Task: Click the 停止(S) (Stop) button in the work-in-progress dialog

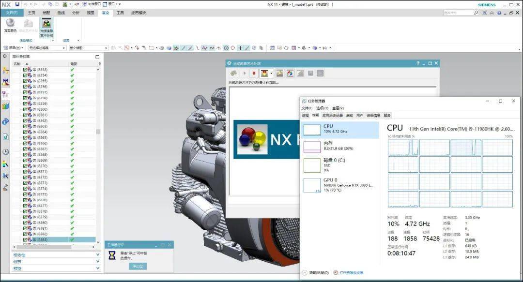Action: click(138, 267)
